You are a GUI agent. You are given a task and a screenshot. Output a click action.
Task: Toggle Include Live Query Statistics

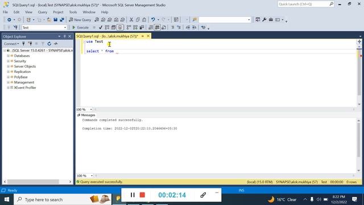[135, 27]
